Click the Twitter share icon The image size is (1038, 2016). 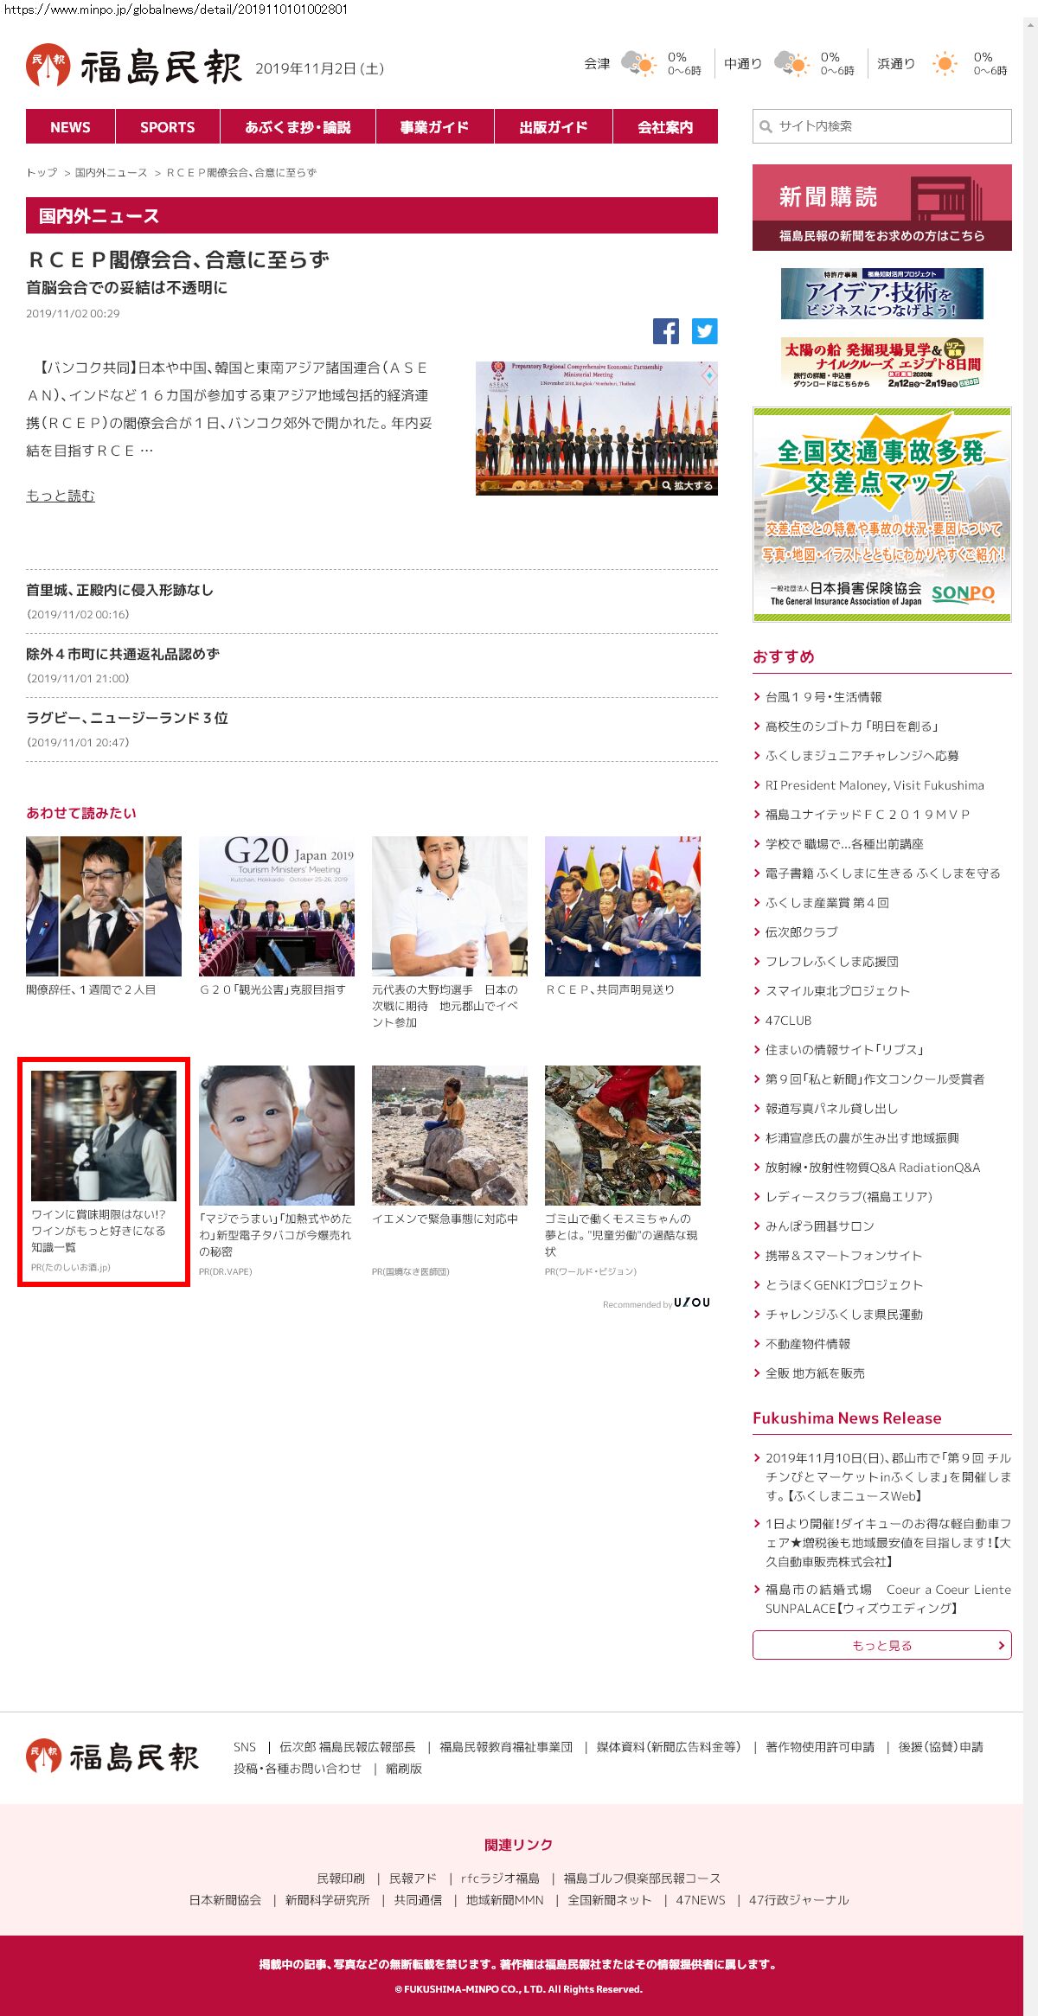tap(704, 331)
